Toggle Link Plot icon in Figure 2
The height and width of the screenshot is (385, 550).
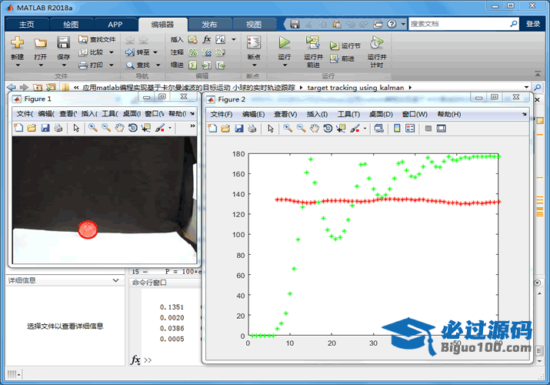(378, 129)
